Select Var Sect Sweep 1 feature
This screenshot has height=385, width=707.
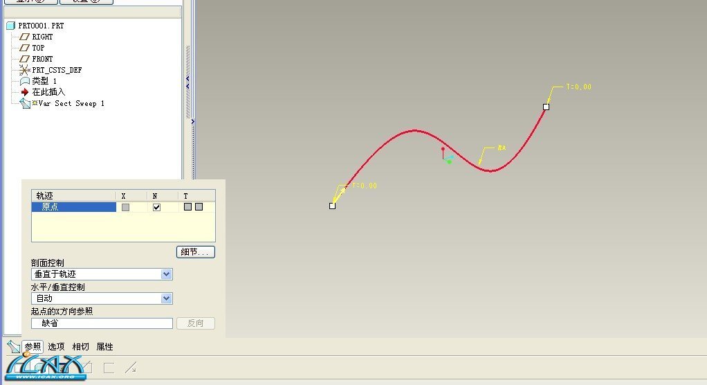pos(71,103)
